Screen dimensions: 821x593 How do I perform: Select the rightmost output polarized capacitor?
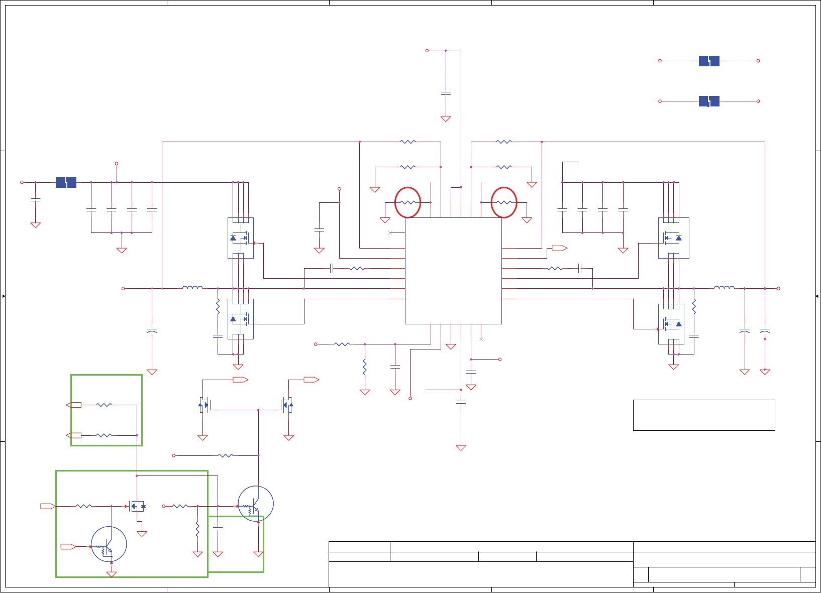click(x=765, y=331)
